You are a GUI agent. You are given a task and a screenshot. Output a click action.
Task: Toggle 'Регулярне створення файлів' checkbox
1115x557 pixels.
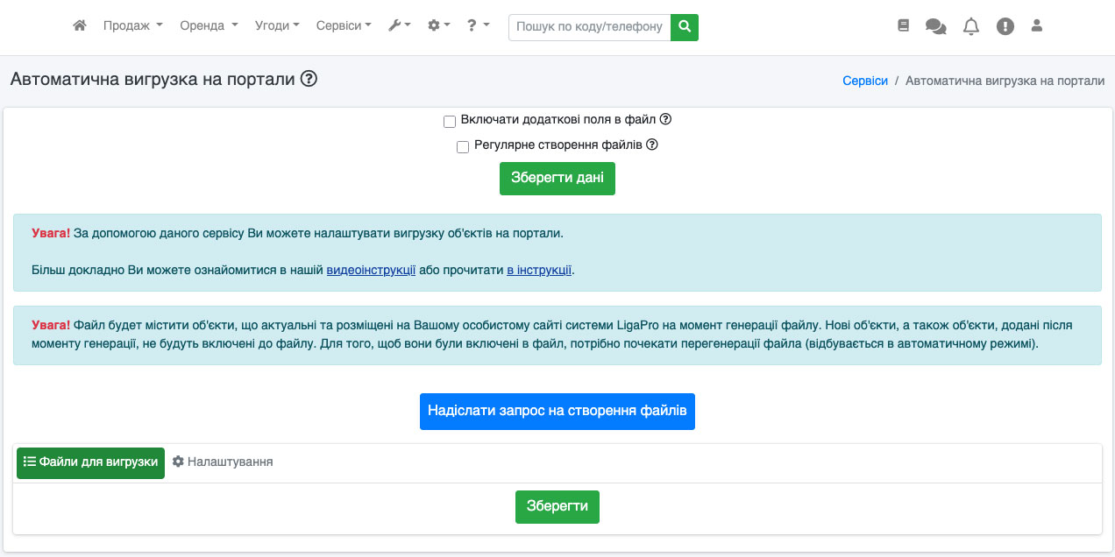coord(463,147)
